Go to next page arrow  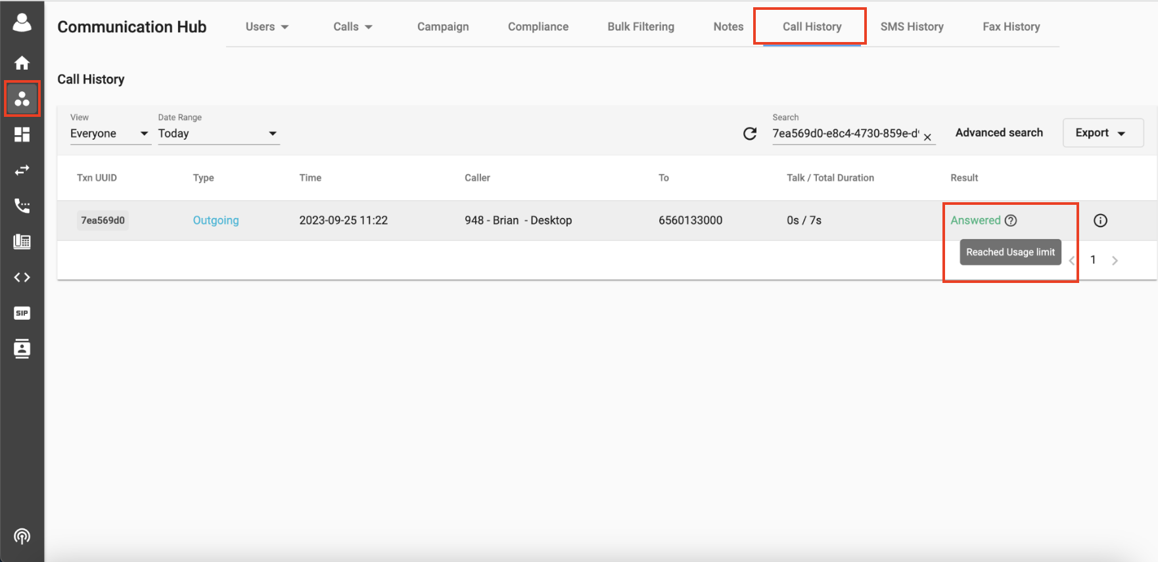point(1115,261)
